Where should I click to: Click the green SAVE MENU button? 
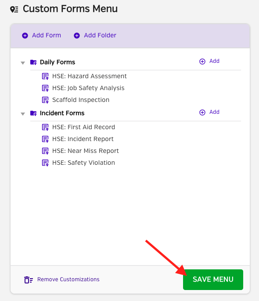click(x=213, y=279)
